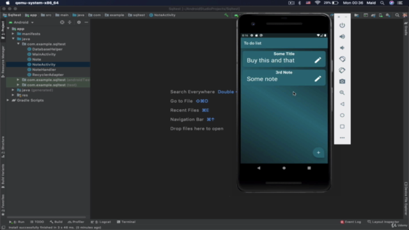Tap the "Some Title" note card
Viewport: 409px width, 230px height.
[x=284, y=59]
